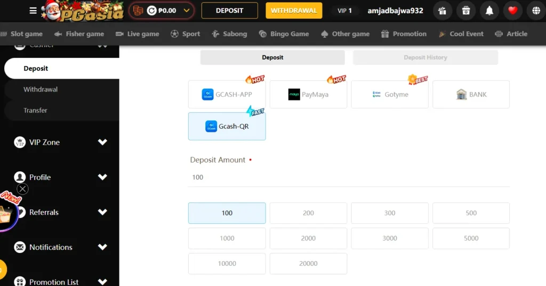Expand the Promotion List chevron
Screen dimensions: 546x286
tap(102, 282)
